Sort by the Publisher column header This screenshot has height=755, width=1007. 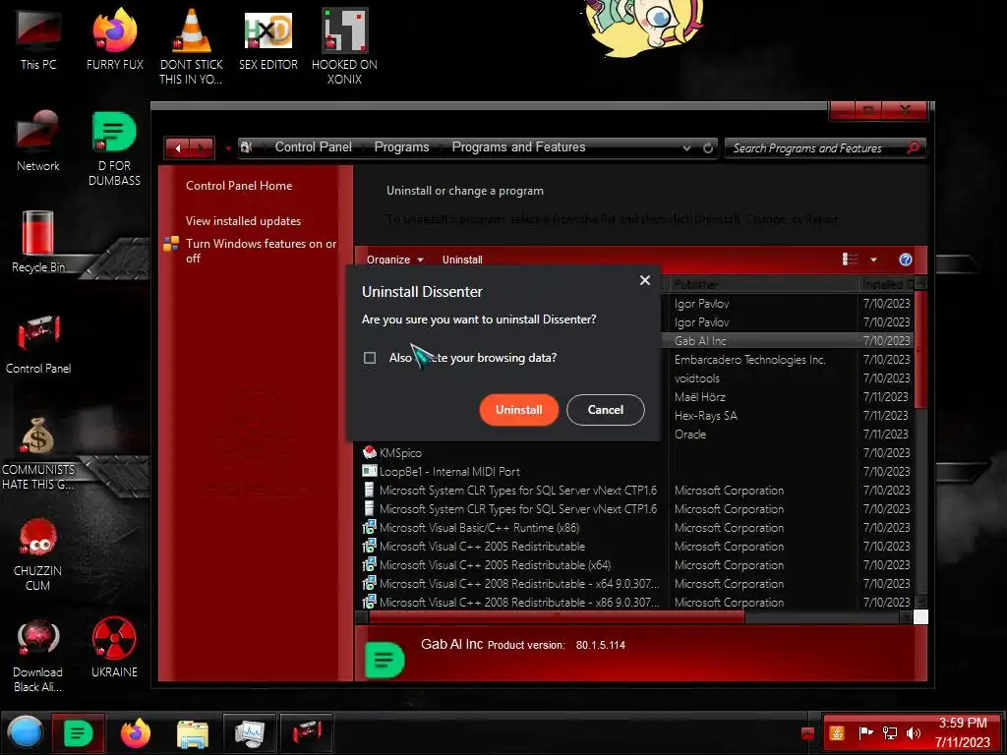point(762,284)
